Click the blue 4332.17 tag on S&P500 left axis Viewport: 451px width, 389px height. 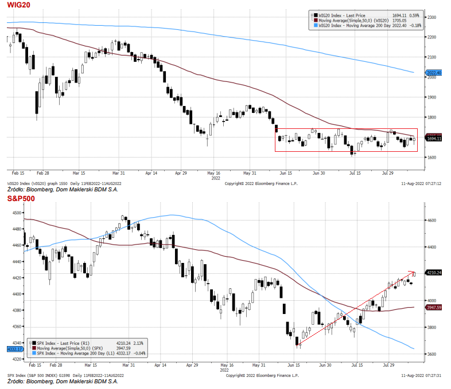(15, 349)
